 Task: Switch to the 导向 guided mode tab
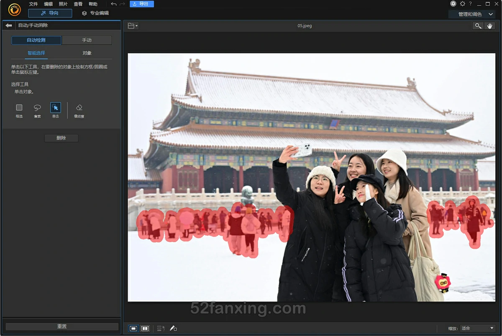pos(50,13)
